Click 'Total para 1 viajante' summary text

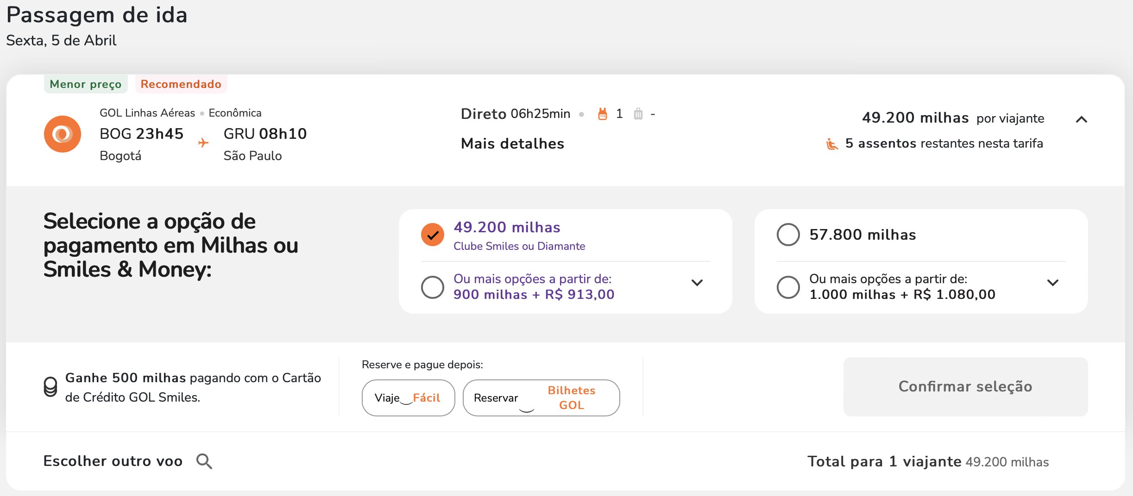[x=884, y=461]
